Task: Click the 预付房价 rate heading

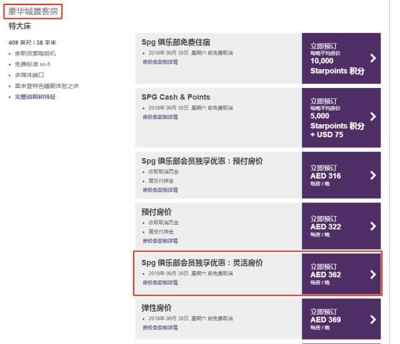Action: 156,212
